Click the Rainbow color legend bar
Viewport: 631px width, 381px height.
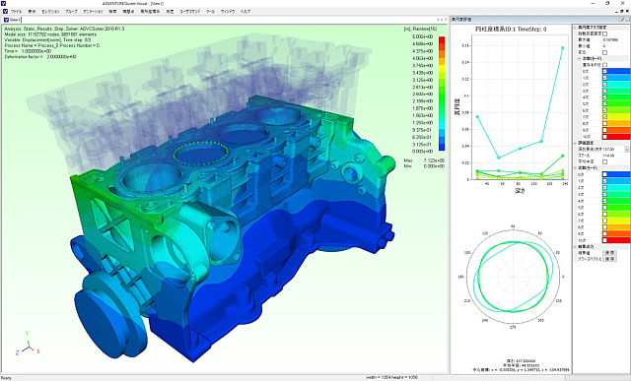[x=442, y=94]
